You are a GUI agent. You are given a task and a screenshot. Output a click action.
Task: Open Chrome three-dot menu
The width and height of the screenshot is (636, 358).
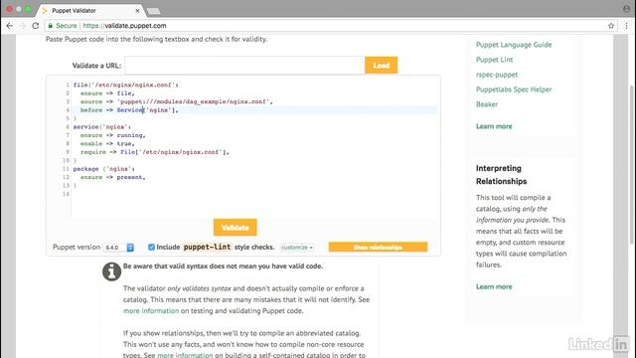tap(626, 26)
